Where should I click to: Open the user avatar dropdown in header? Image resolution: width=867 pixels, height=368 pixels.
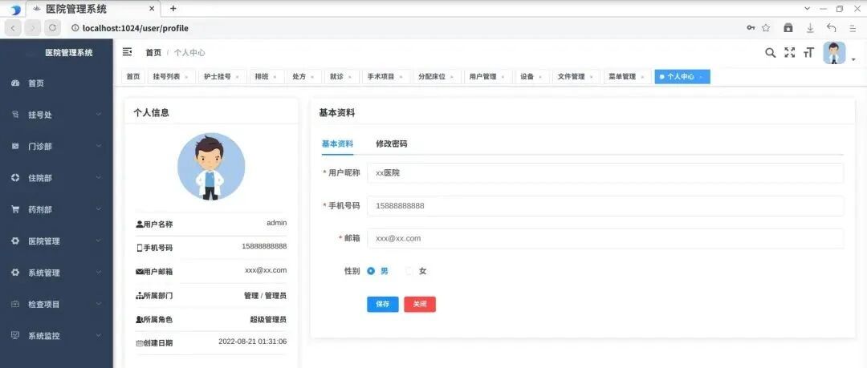click(839, 54)
